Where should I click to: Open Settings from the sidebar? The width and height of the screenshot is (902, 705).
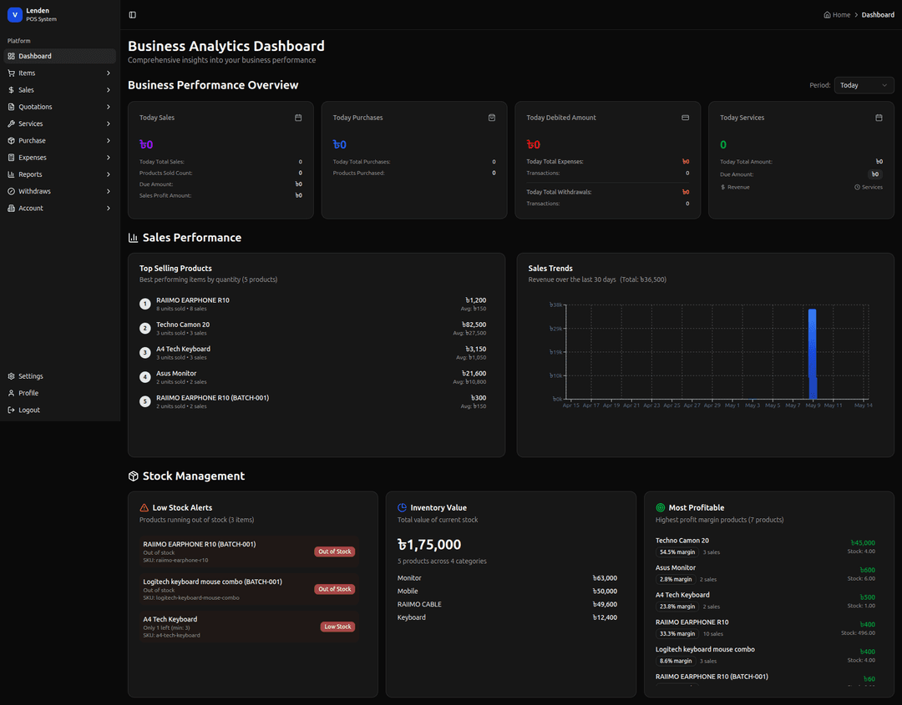60,376
